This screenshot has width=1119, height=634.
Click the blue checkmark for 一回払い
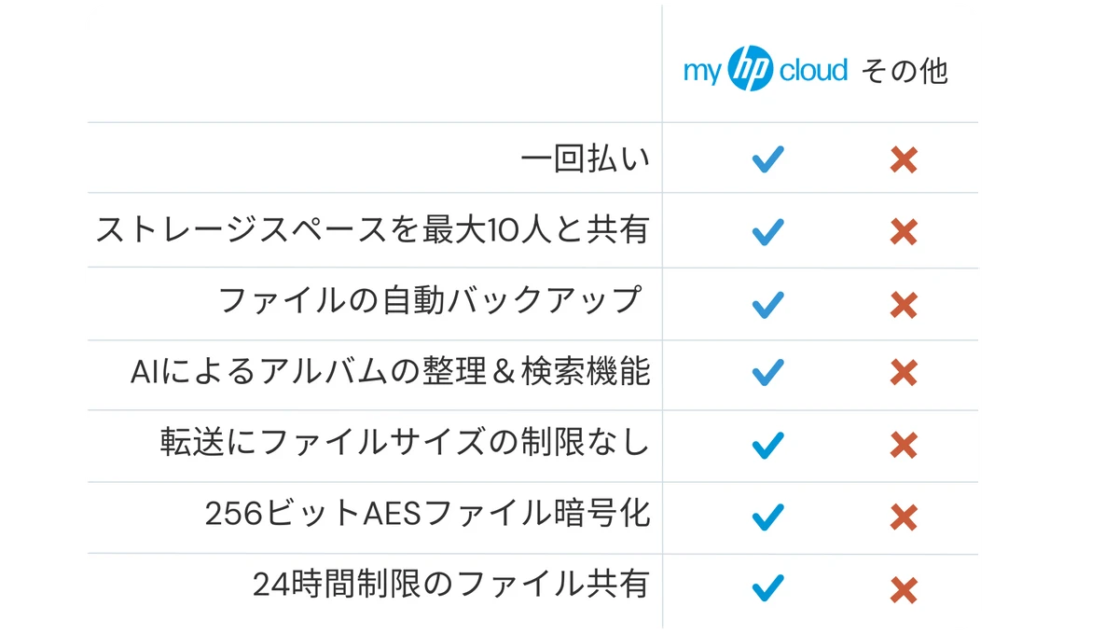coord(767,159)
